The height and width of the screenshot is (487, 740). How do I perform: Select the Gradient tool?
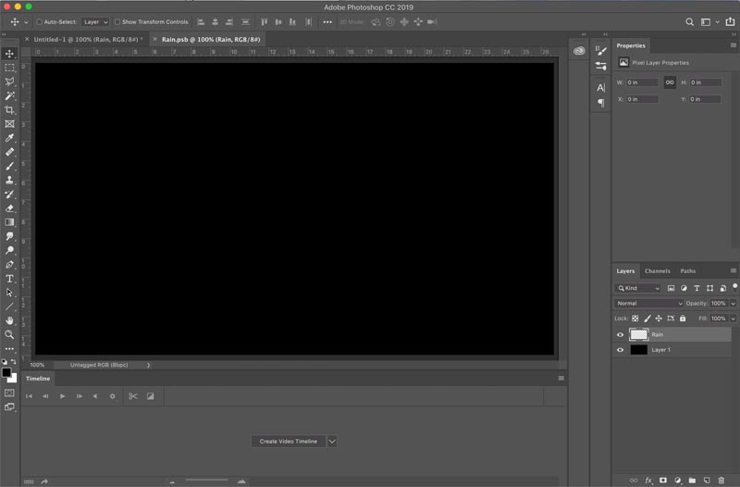click(x=9, y=222)
